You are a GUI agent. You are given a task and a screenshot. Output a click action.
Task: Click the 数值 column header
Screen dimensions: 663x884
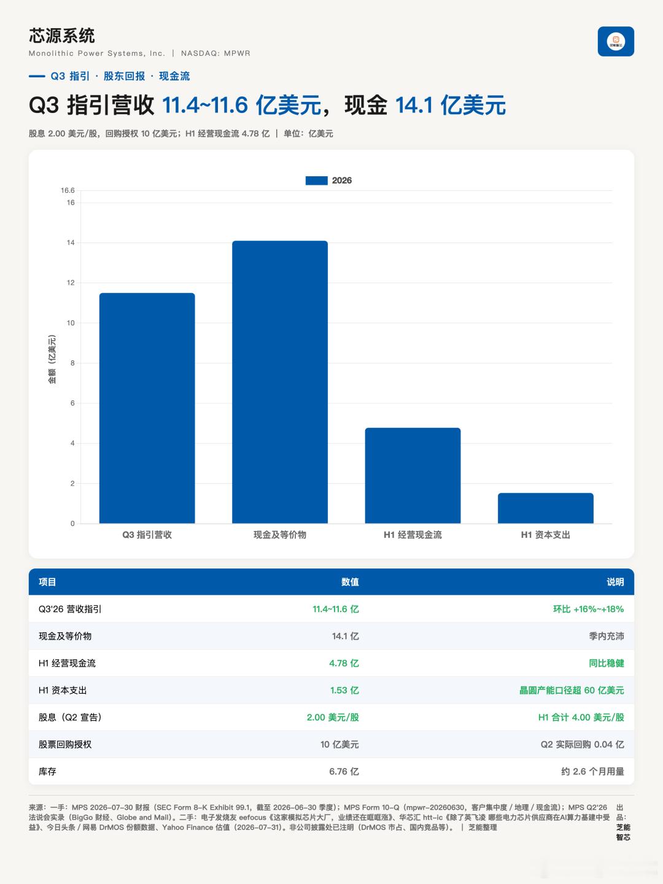click(350, 582)
